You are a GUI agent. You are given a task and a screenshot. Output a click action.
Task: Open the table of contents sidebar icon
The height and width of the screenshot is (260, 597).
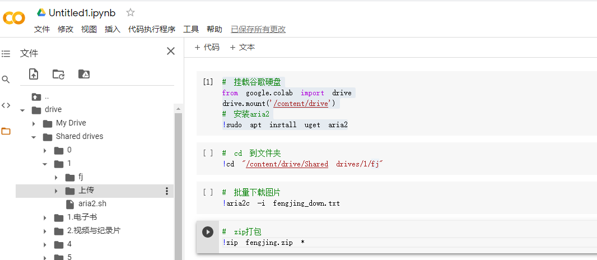click(x=6, y=54)
